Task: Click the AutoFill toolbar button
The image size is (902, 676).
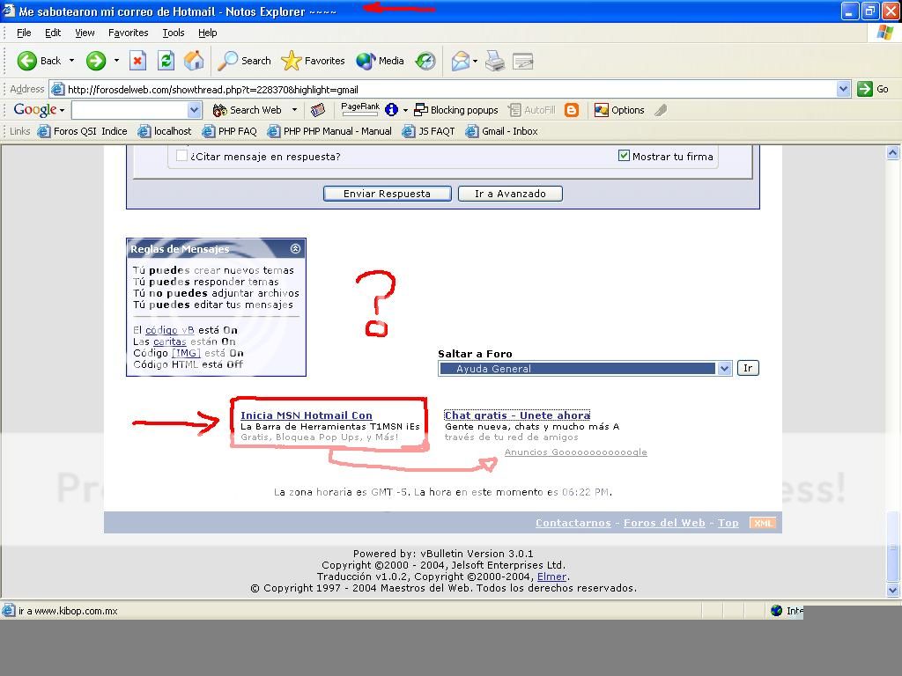Action: pos(532,110)
